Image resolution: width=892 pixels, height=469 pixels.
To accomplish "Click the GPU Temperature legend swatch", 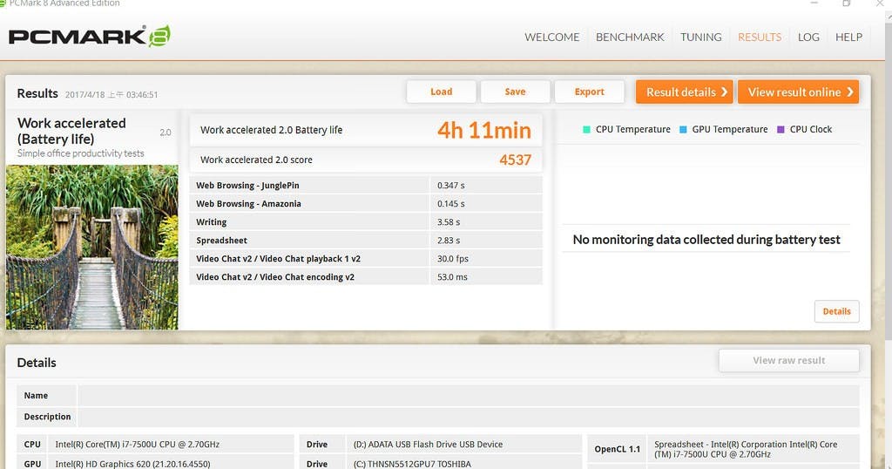I will 683,129.
